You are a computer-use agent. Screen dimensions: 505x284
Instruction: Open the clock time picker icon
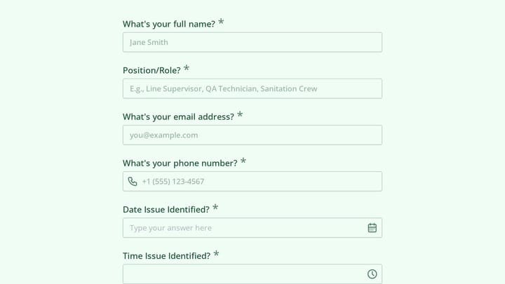click(372, 274)
